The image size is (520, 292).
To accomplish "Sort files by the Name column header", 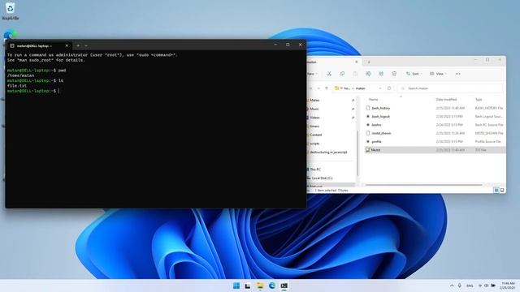I will click(x=374, y=99).
